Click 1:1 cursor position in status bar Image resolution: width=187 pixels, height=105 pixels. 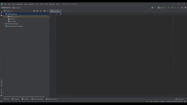pos(147,101)
